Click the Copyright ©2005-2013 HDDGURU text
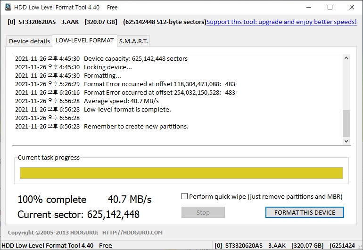363x250 pixels. pyautogui.click(x=53, y=233)
